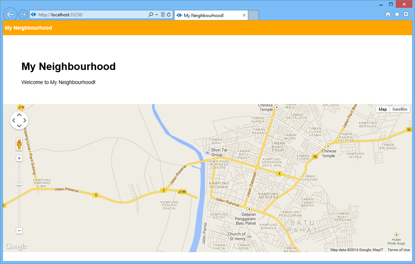The image size is (415, 264).
Task: Click the compatibility view icon in address bar
Action: [x=163, y=15]
